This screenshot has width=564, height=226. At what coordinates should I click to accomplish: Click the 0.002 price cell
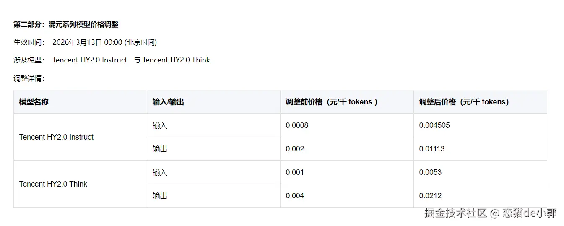click(295, 149)
